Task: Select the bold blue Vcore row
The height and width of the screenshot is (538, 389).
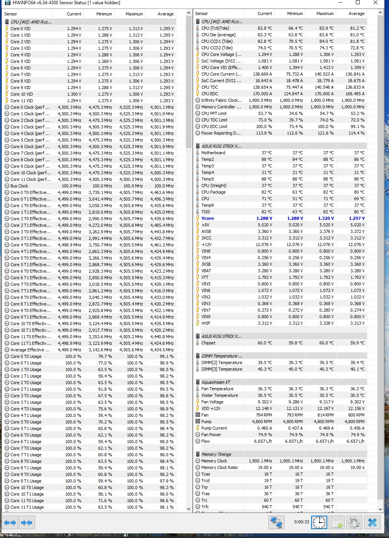Action: pos(281,218)
